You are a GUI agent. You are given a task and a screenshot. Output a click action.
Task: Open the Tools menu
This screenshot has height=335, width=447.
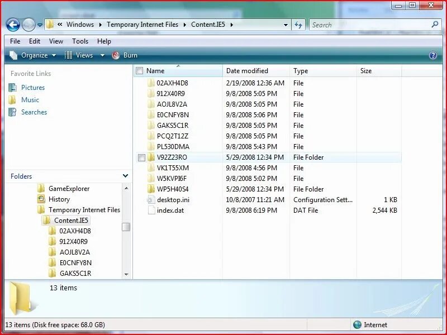tap(80, 41)
